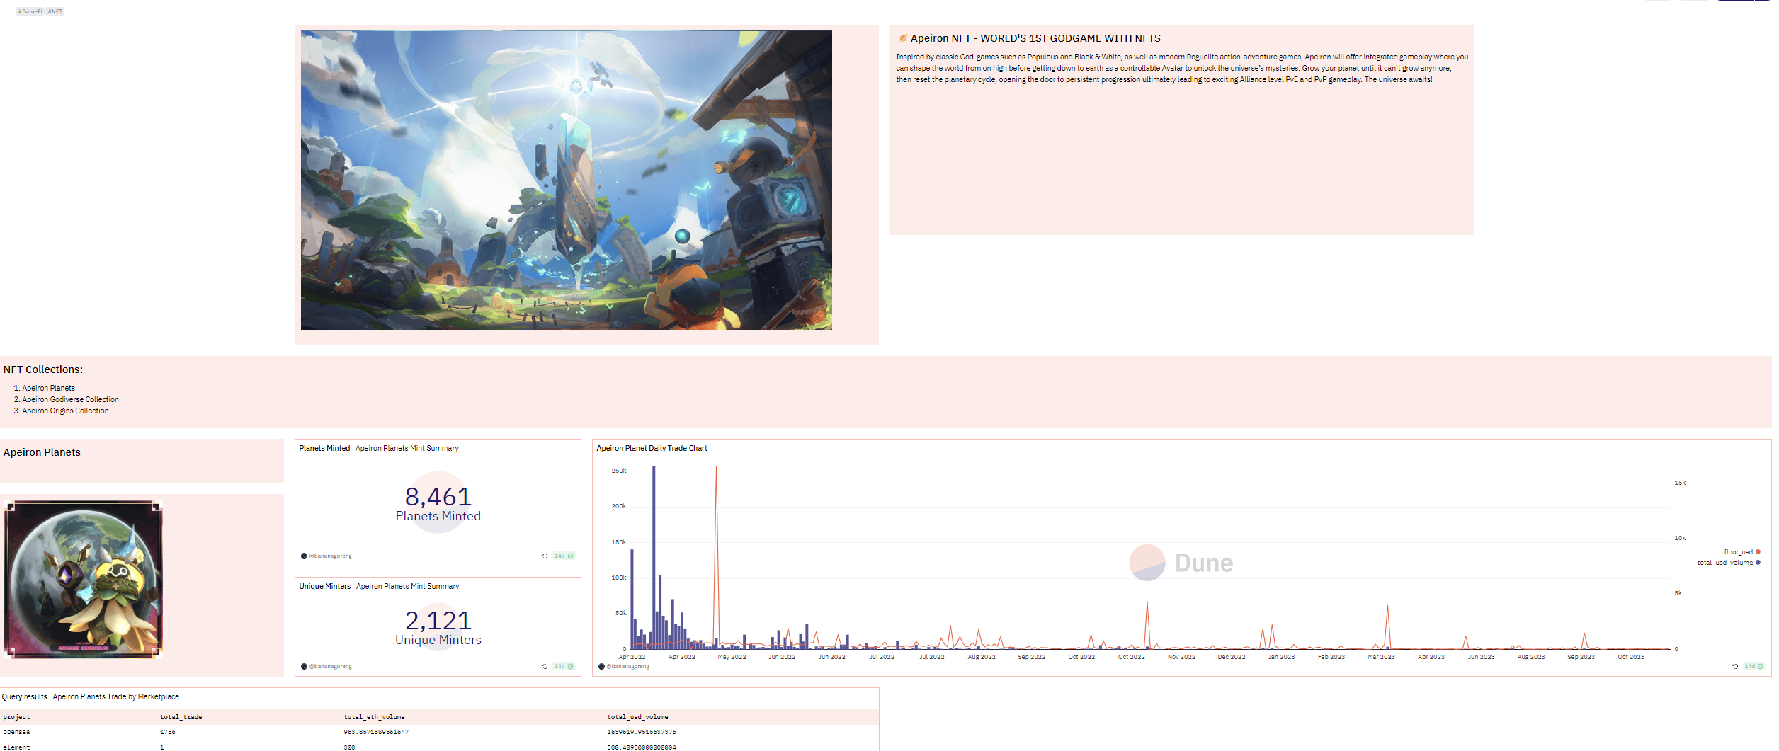1779x751 pixels.
Task: Open @bananagoreng profile from Planets Minted card
Action: click(x=330, y=556)
